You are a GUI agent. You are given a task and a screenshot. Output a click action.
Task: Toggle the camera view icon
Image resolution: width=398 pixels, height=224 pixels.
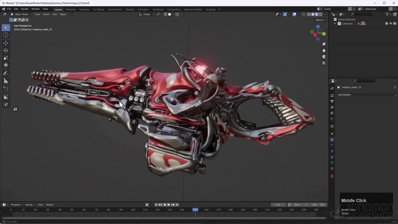pyautogui.click(x=324, y=57)
